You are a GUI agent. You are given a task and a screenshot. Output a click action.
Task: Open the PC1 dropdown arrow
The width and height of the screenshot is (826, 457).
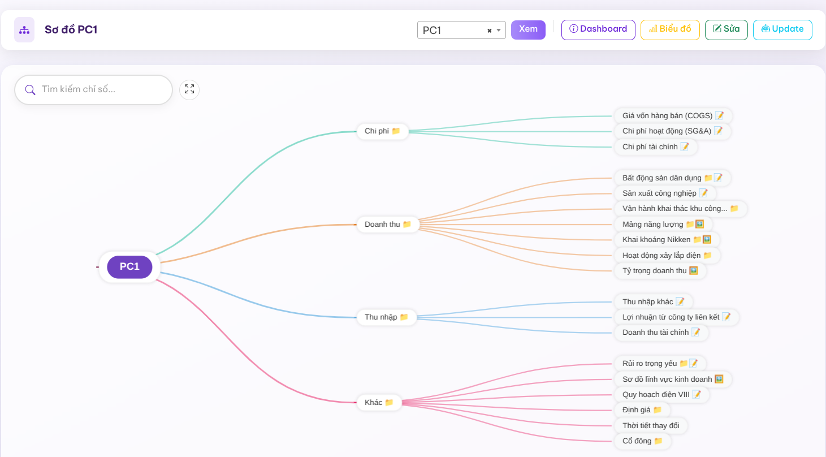(x=499, y=31)
